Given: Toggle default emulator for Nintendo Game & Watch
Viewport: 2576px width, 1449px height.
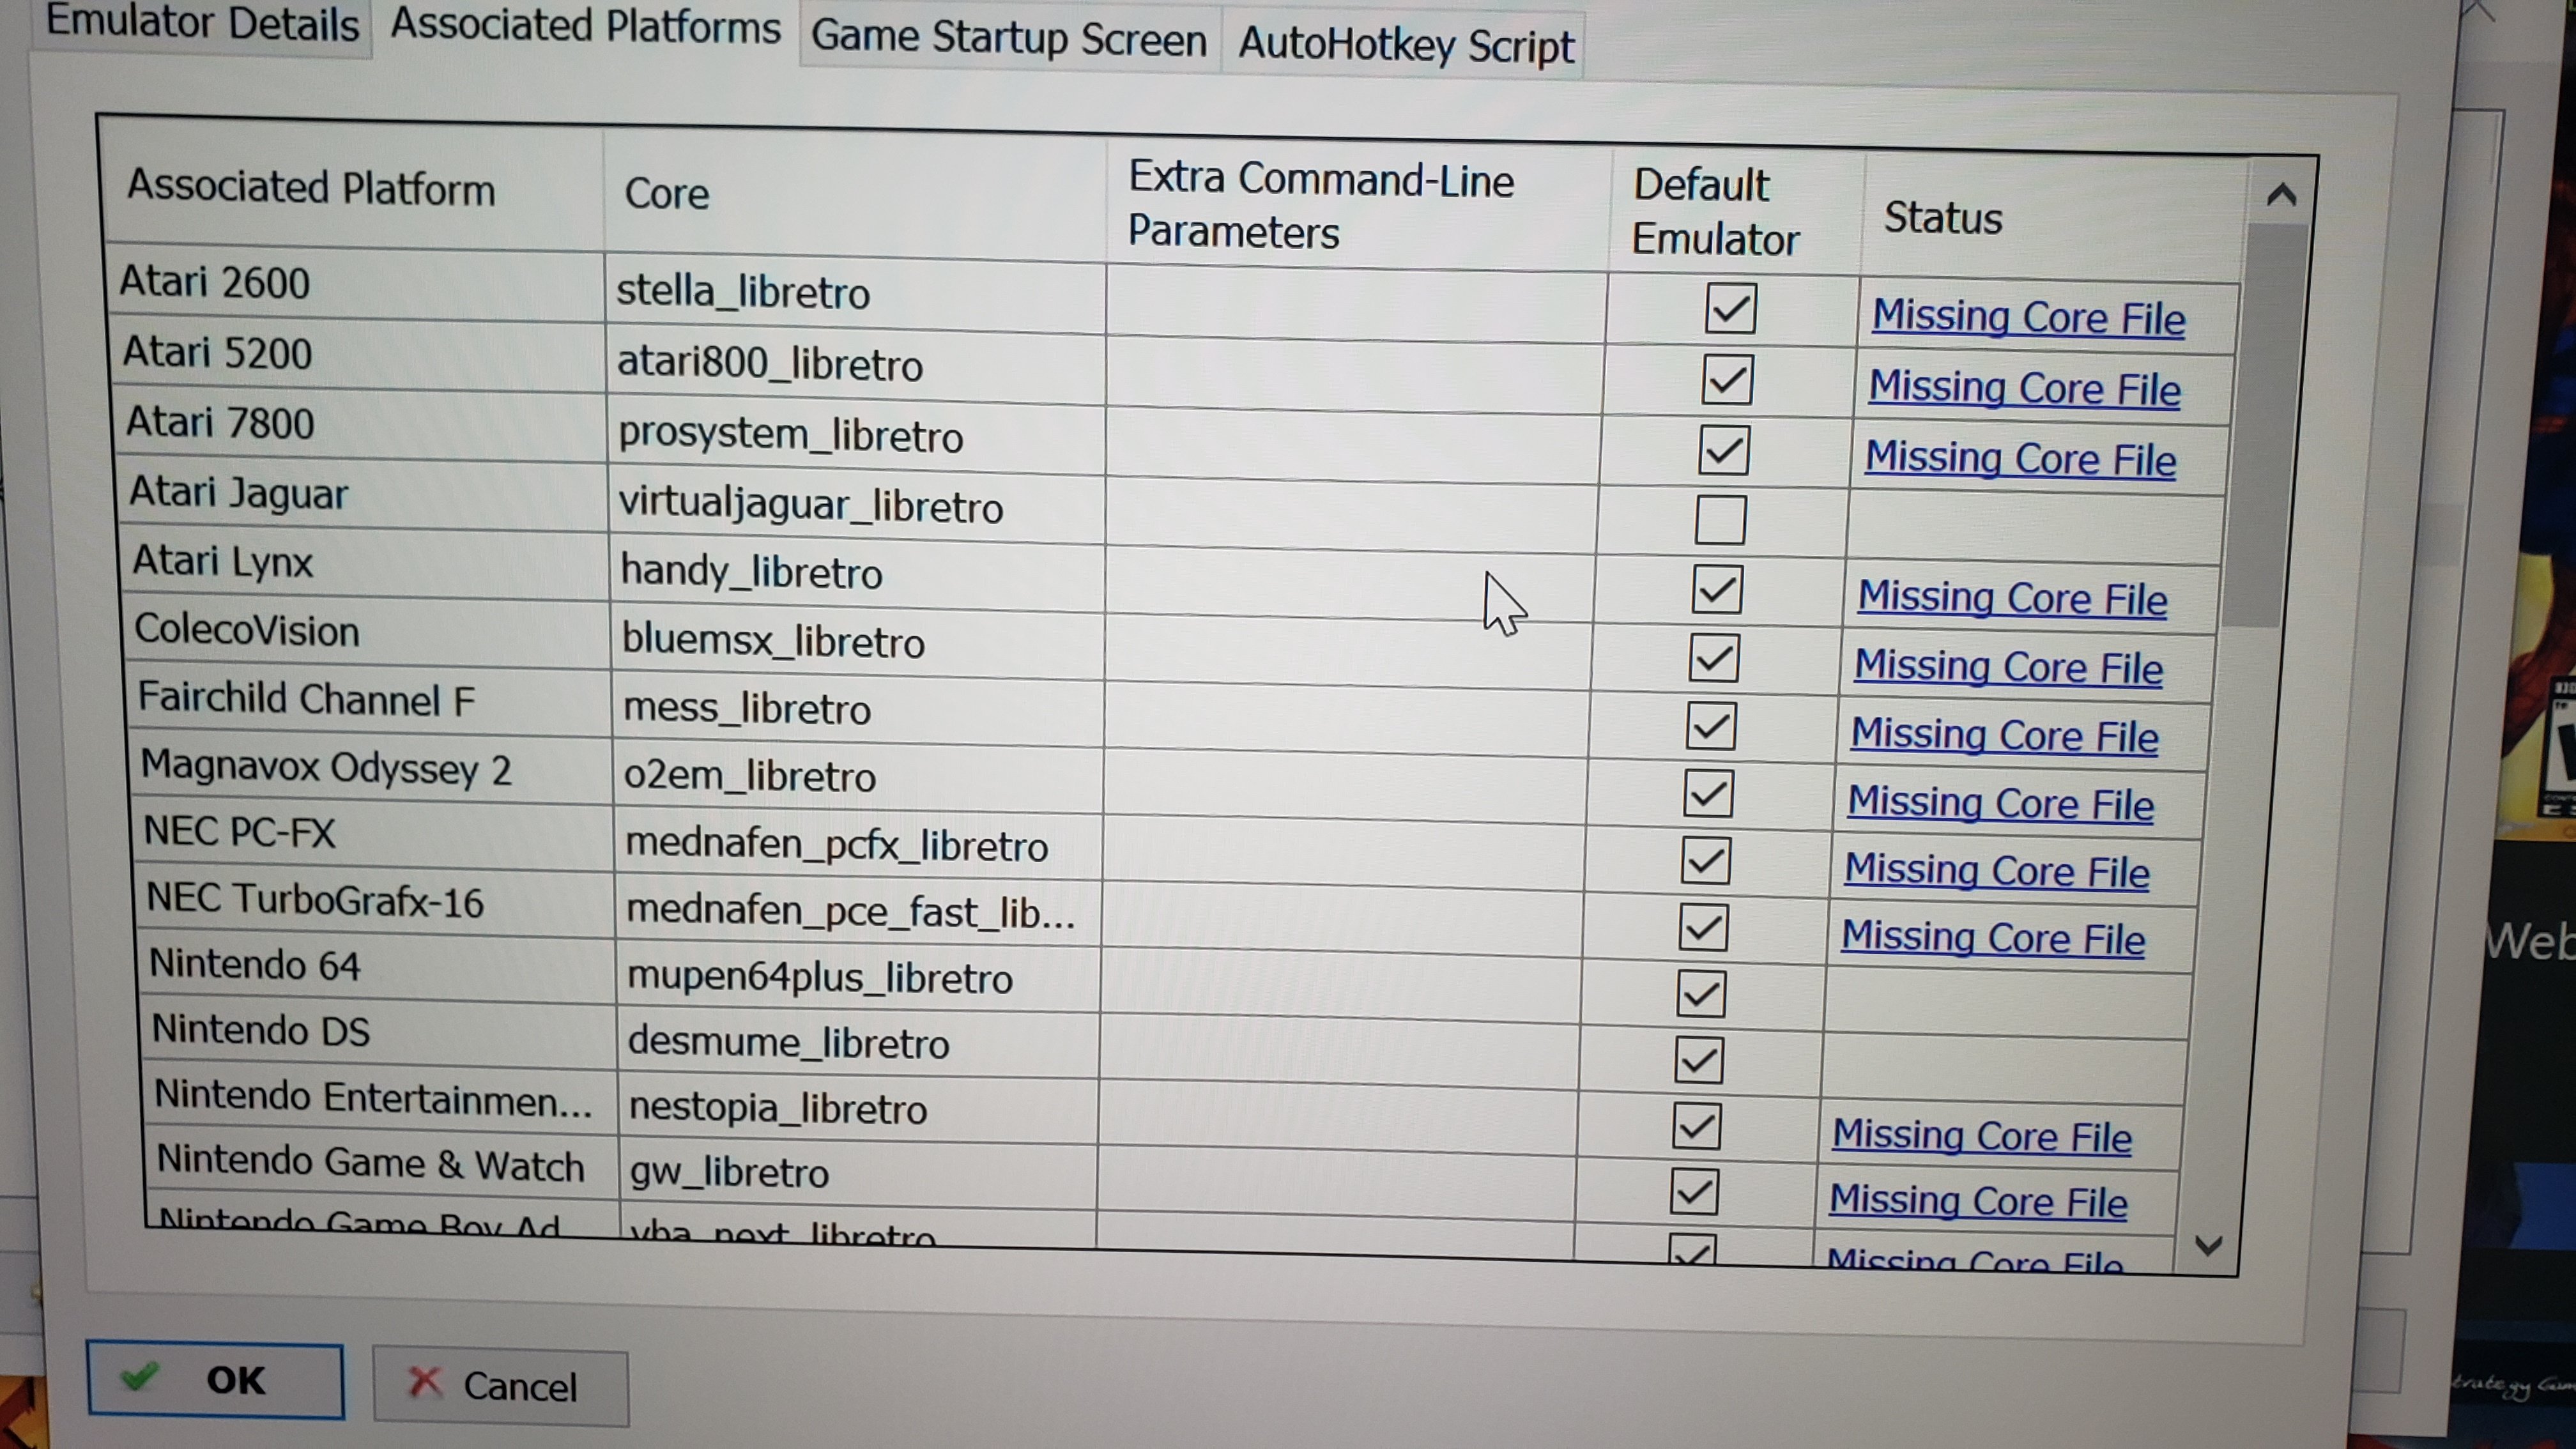Looking at the screenshot, I should coord(1694,1192).
